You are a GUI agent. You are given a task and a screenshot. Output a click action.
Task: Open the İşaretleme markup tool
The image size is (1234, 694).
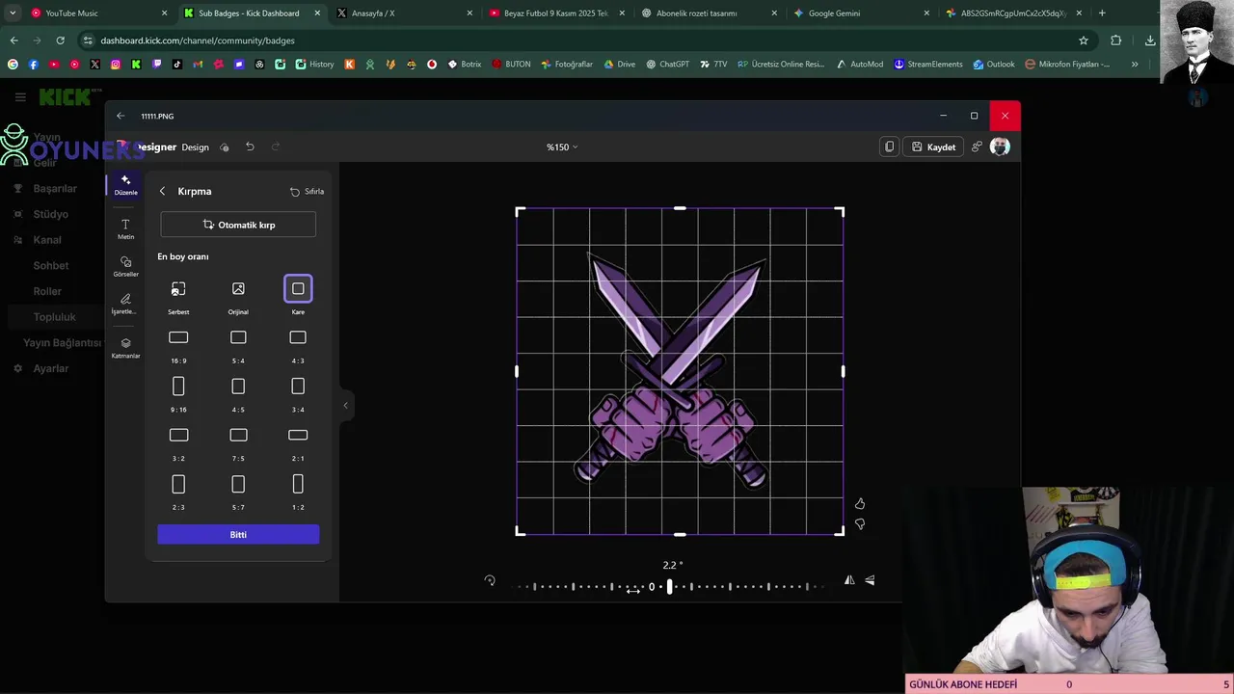(x=125, y=305)
